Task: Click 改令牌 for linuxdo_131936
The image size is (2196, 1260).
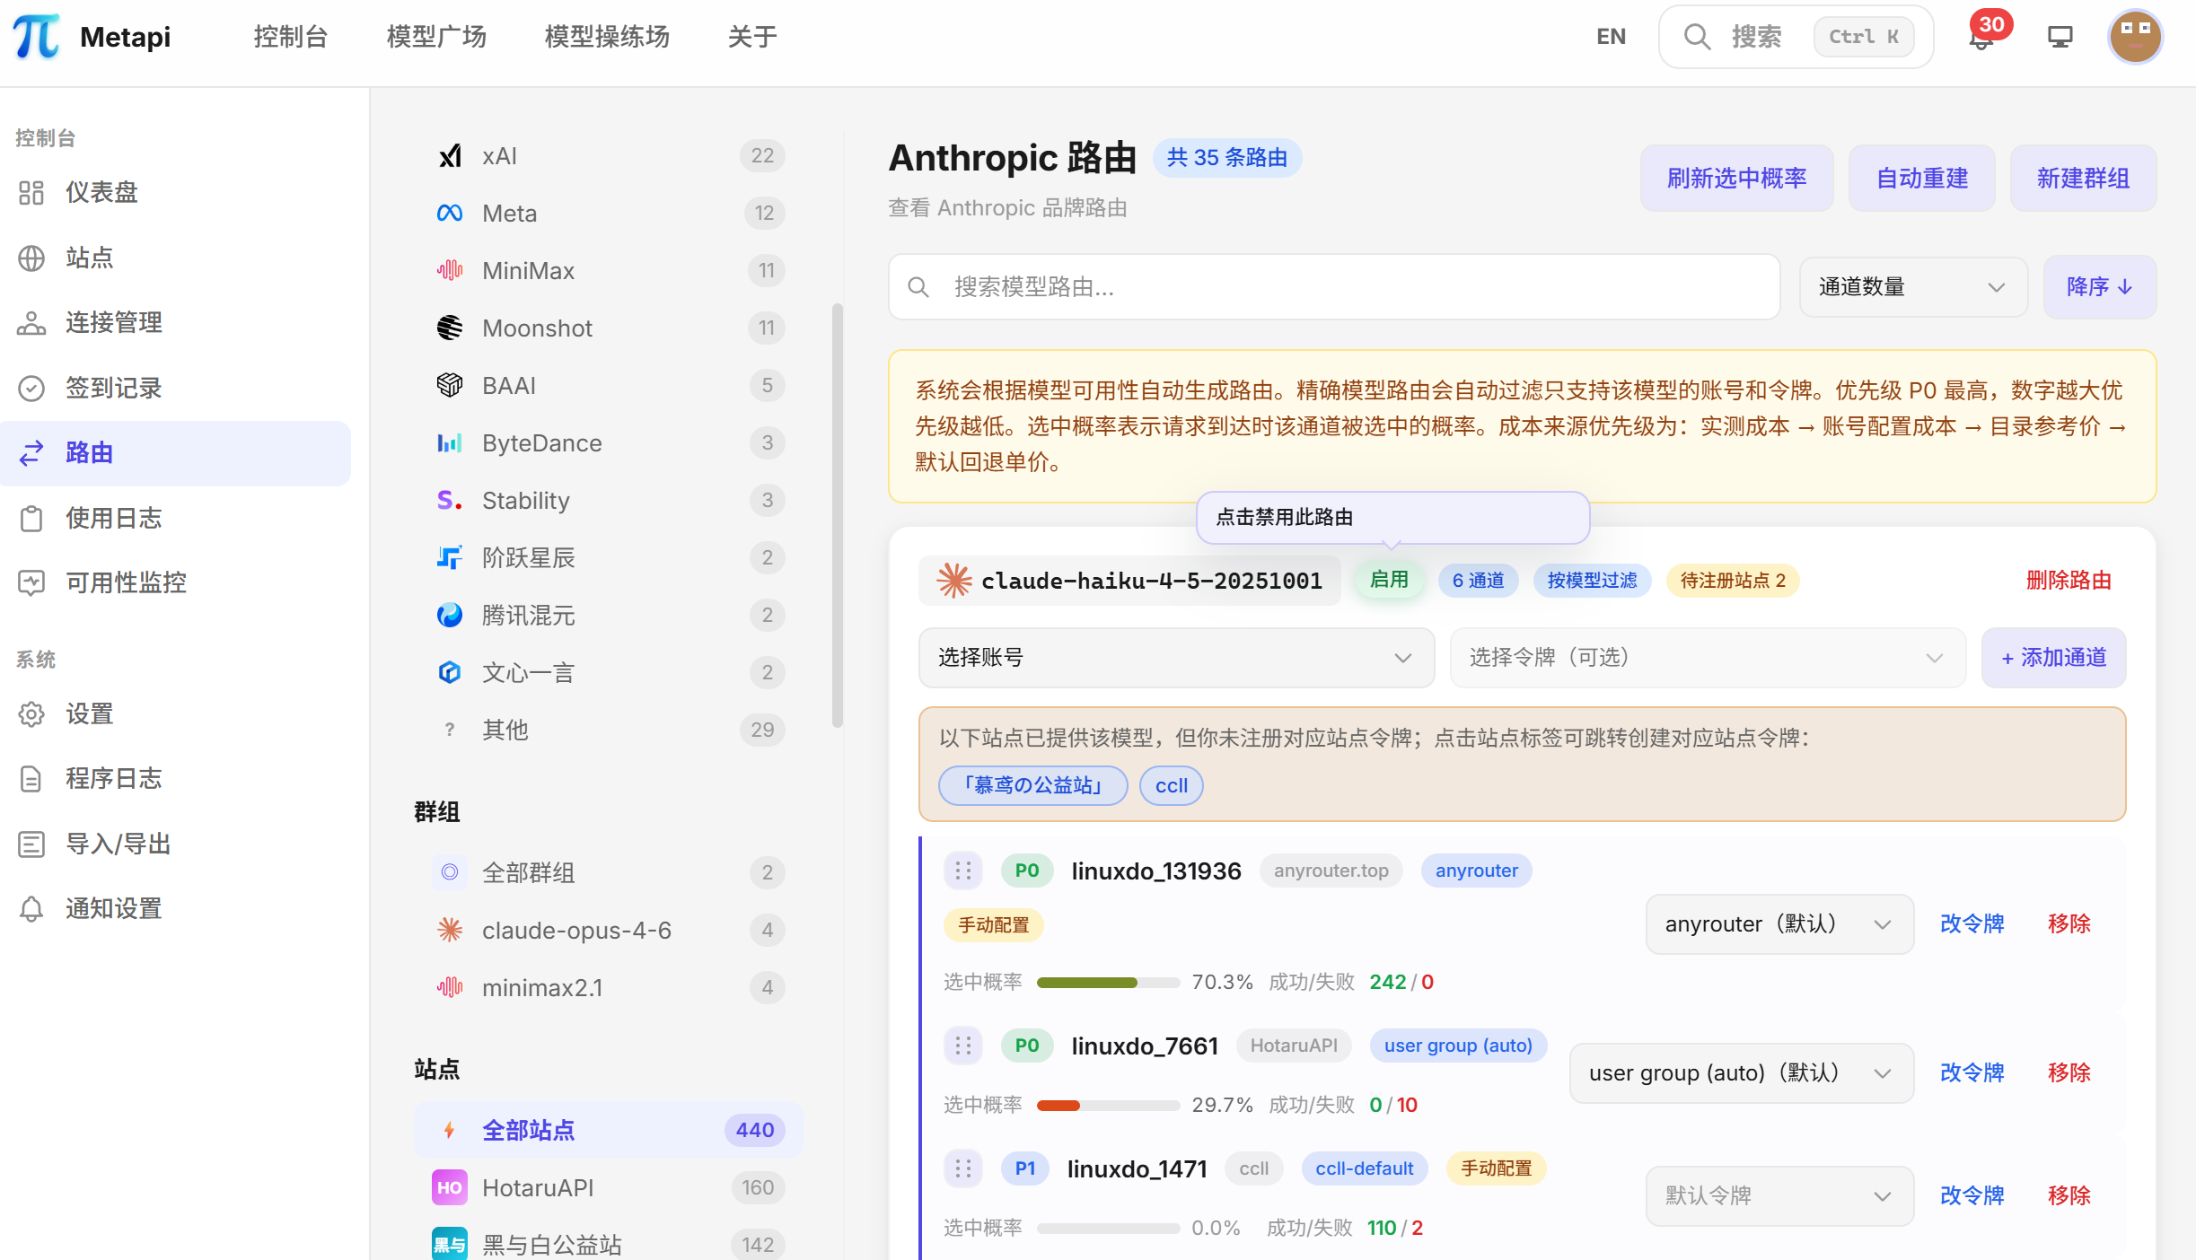Action: pyautogui.click(x=1972, y=924)
